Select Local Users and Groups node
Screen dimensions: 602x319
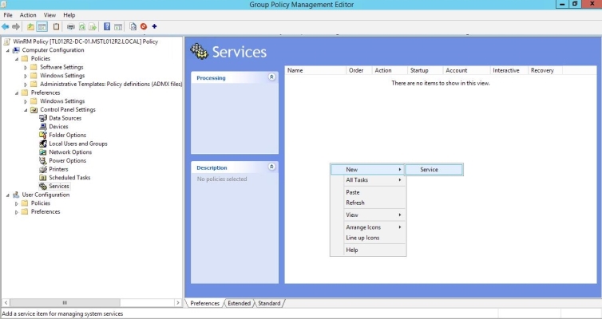pyautogui.click(x=77, y=144)
